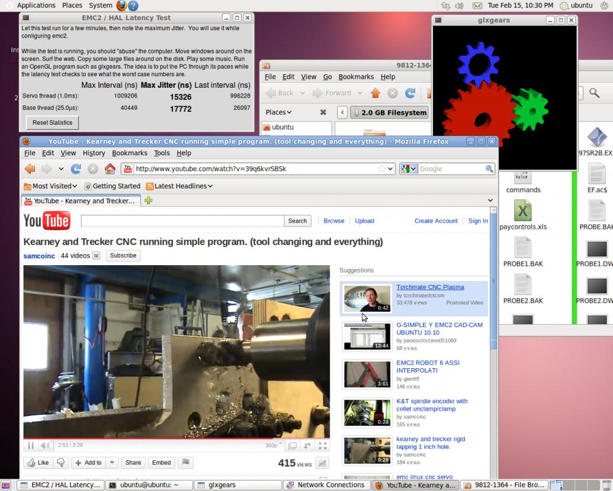Click the Embed button under the video
Screen dimensions: 613x491
[x=161, y=462]
